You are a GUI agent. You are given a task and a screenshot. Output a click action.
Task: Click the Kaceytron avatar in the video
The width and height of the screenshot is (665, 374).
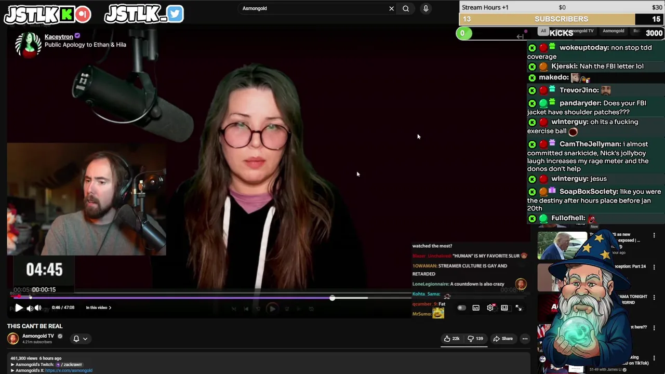[28, 44]
